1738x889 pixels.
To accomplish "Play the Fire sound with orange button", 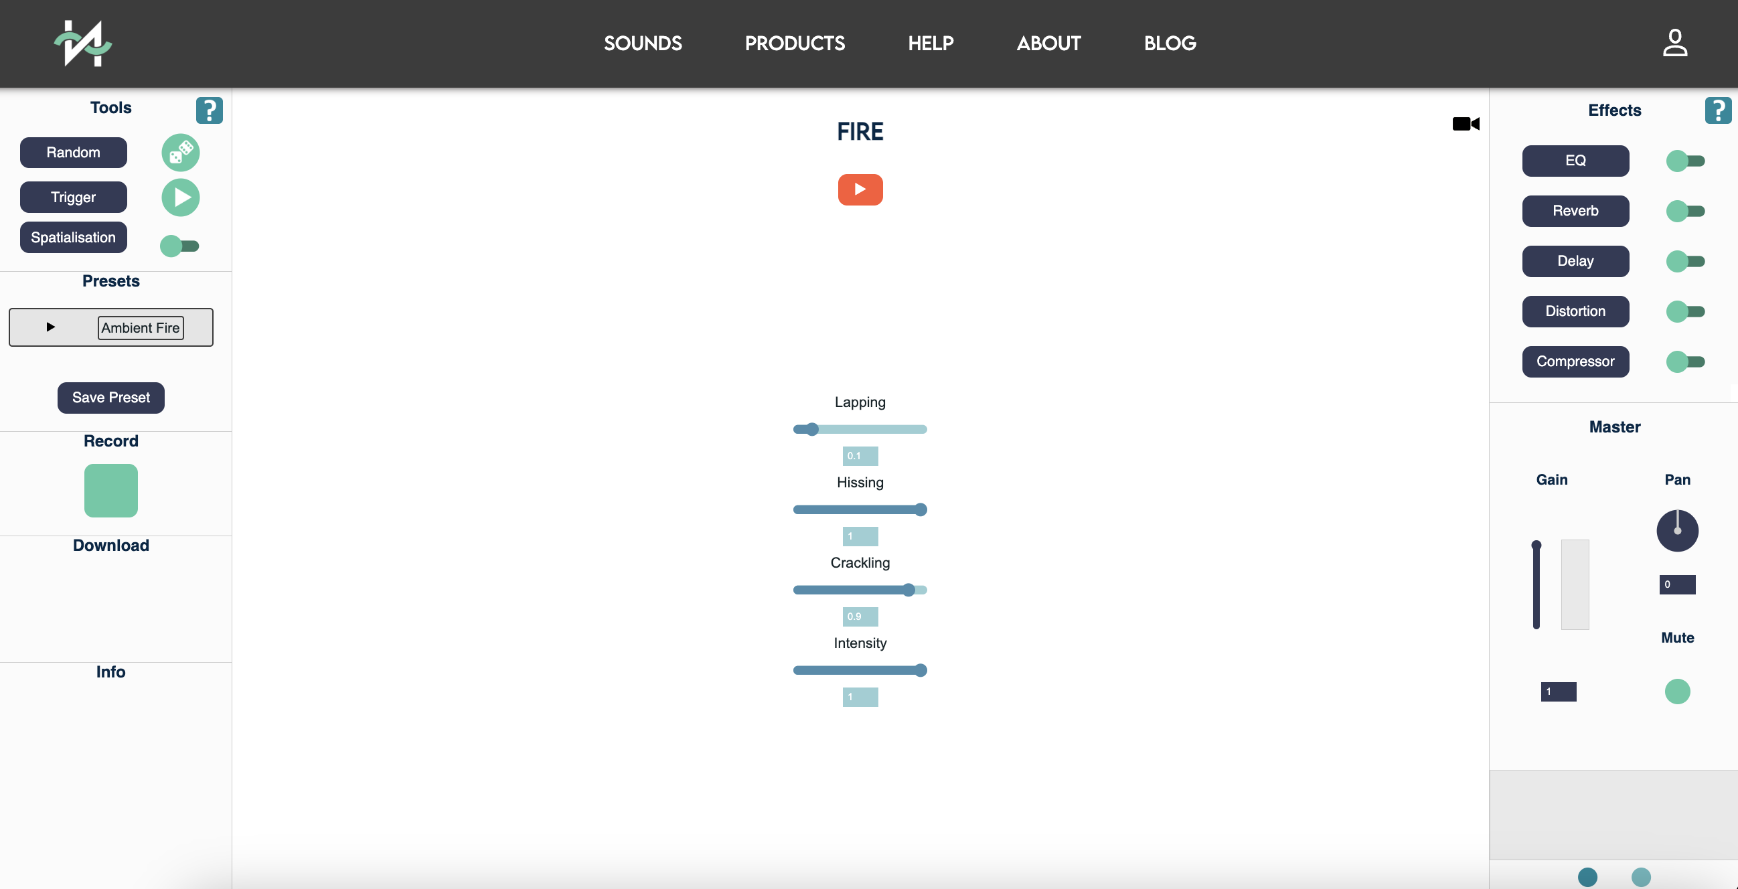I will click(x=860, y=189).
